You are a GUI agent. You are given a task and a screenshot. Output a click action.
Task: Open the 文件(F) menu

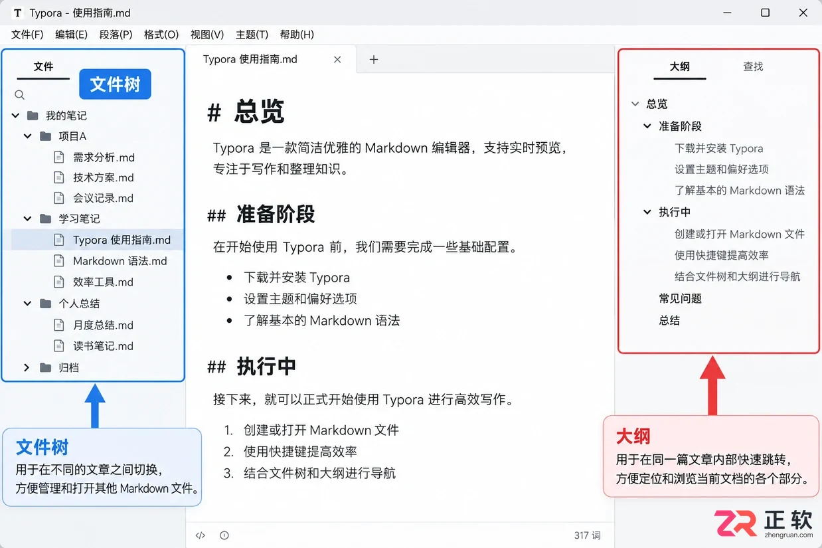point(27,35)
